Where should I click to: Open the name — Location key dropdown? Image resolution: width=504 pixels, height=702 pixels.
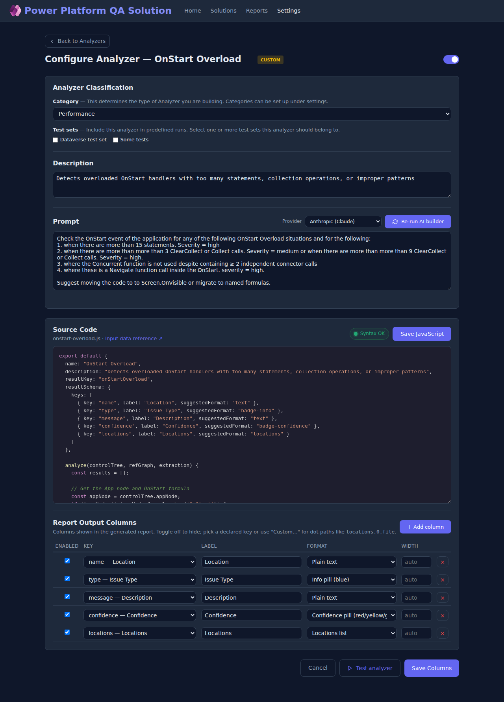point(140,562)
